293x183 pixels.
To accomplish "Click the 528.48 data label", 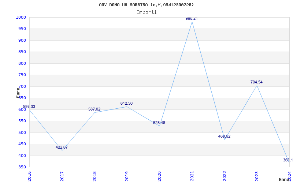I will 159,123.
